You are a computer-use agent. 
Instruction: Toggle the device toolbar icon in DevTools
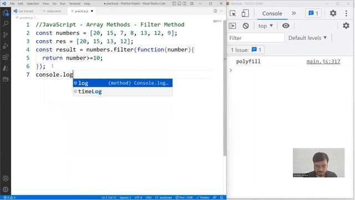point(245,13)
